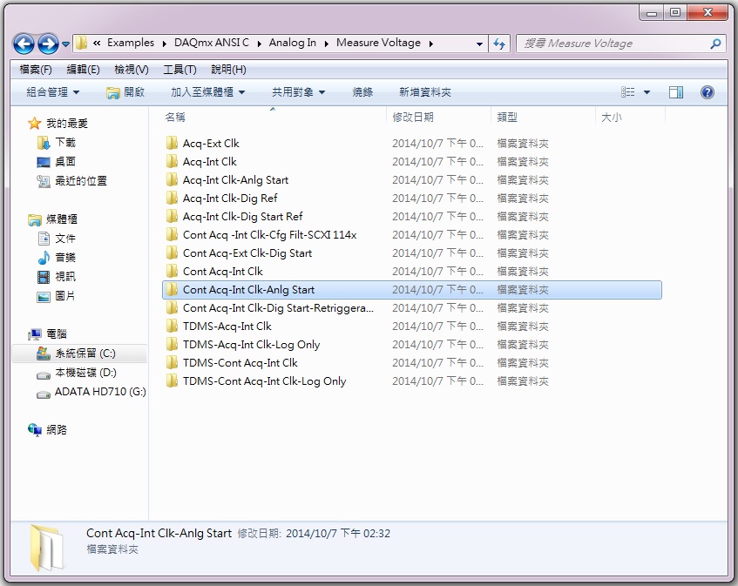Viewport: 738px width, 586px height.
Task: Click folder icon of Cont Acq-Int Clk
Action: [173, 272]
